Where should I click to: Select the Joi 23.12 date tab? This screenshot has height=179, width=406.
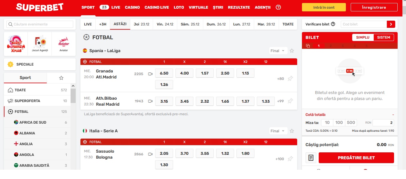[x=142, y=24]
